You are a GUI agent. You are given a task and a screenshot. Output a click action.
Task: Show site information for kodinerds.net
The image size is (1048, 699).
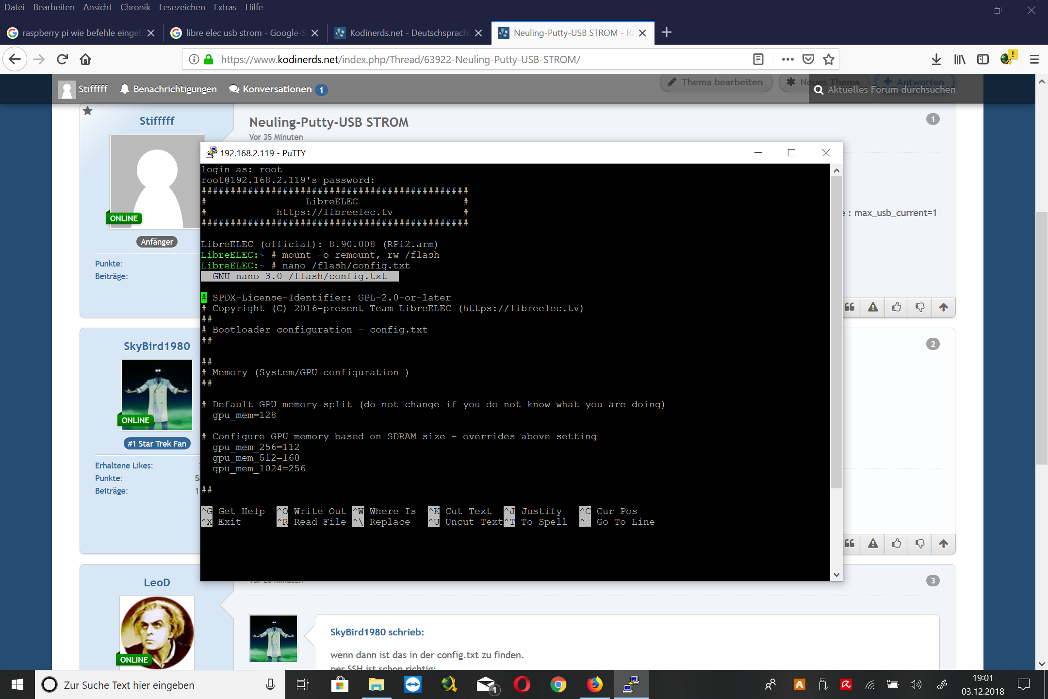click(194, 59)
